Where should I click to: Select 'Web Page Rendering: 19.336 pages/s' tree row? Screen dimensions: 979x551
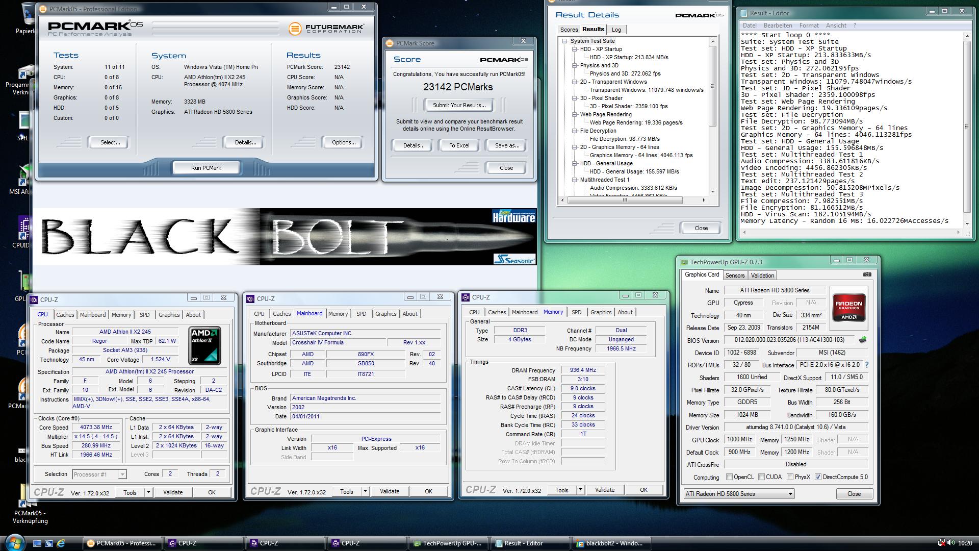(636, 123)
